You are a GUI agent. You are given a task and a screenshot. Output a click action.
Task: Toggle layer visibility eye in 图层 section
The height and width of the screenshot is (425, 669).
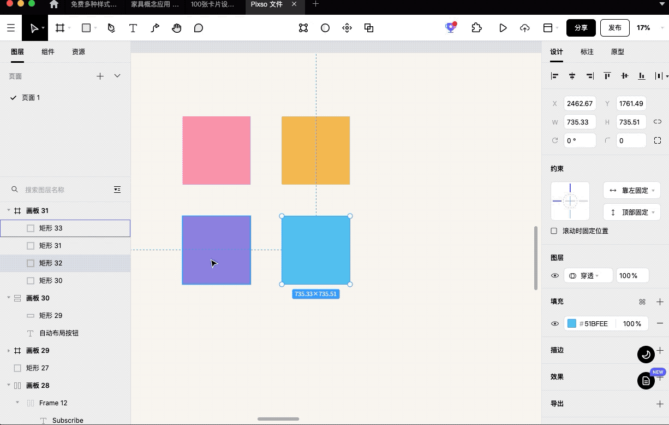555,276
